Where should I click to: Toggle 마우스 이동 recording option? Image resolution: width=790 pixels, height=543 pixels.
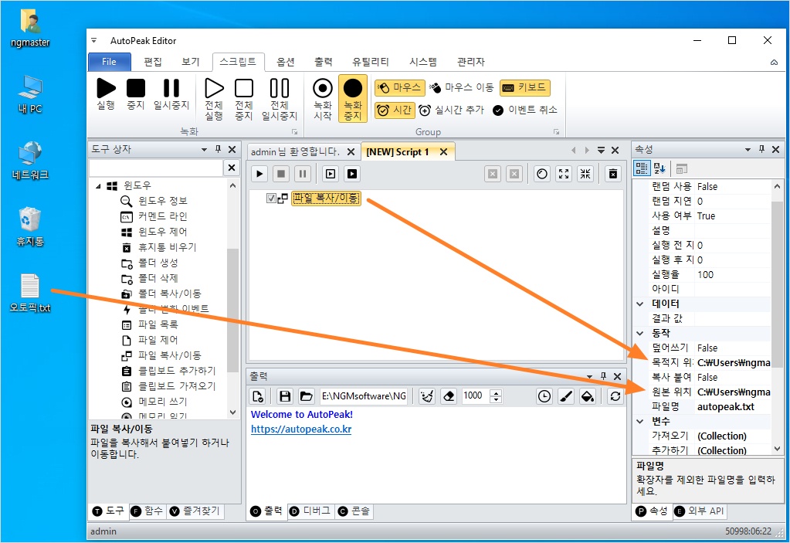(x=462, y=87)
